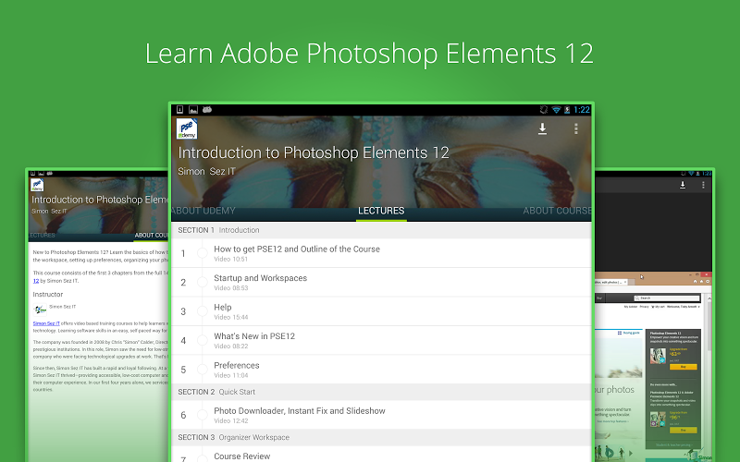The width and height of the screenshot is (740, 462).
Task: Tap the course title Introduction to Photoshop Elements 12
Action: tap(314, 152)
